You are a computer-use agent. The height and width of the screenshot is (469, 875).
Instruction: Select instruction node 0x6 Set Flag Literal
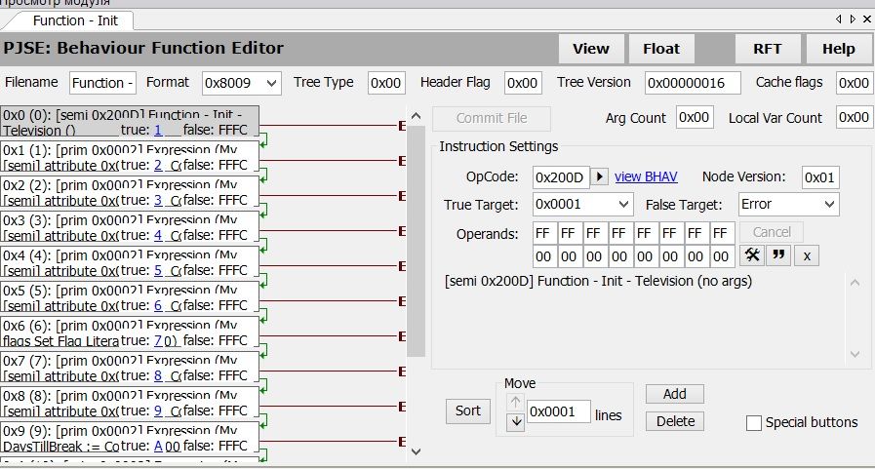[x=130, y=332]
